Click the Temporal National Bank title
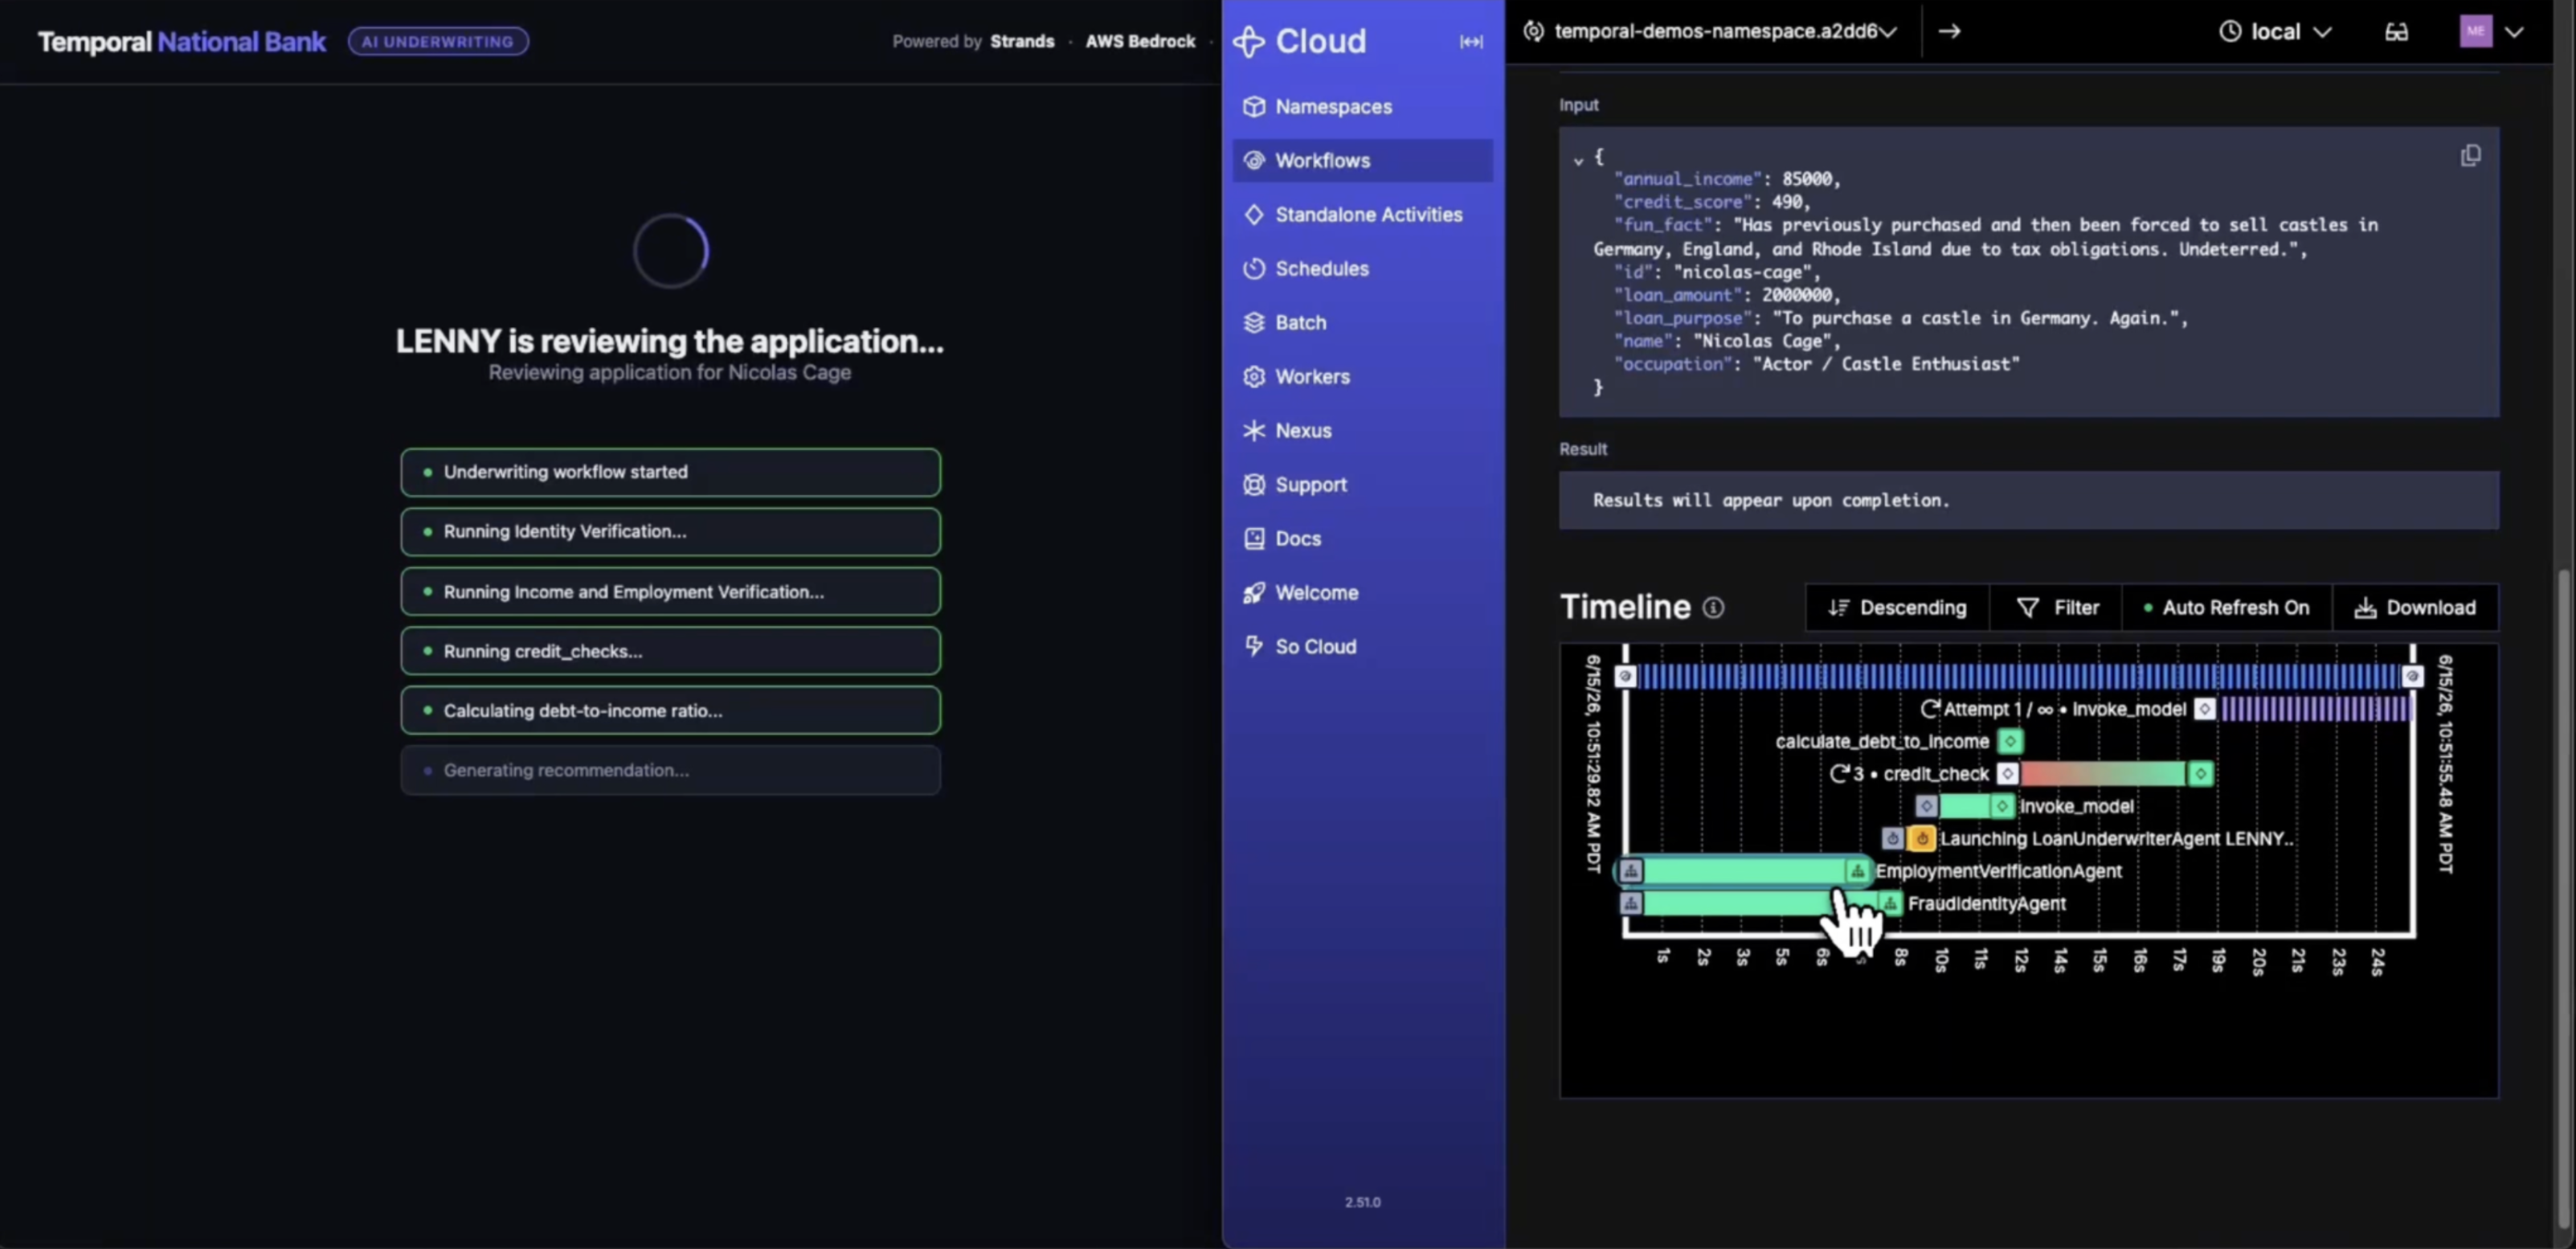 (182, 41)
